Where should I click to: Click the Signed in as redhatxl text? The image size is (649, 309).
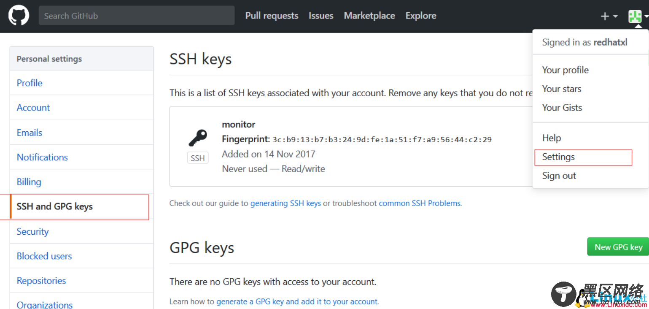584,42
